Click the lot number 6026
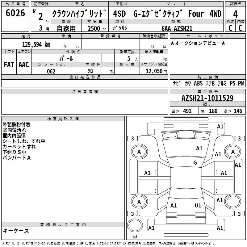247x247 pixels. (15, 13)
